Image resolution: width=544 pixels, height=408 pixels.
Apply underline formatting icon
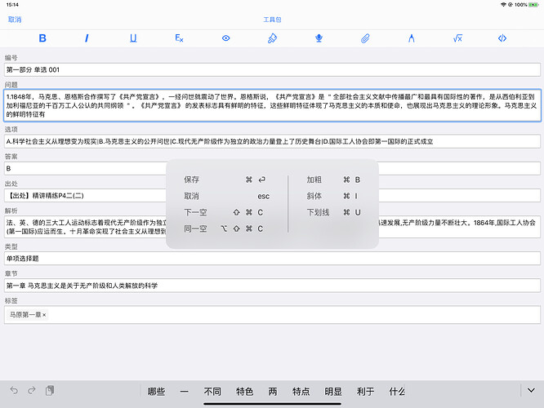pos(133,38)
